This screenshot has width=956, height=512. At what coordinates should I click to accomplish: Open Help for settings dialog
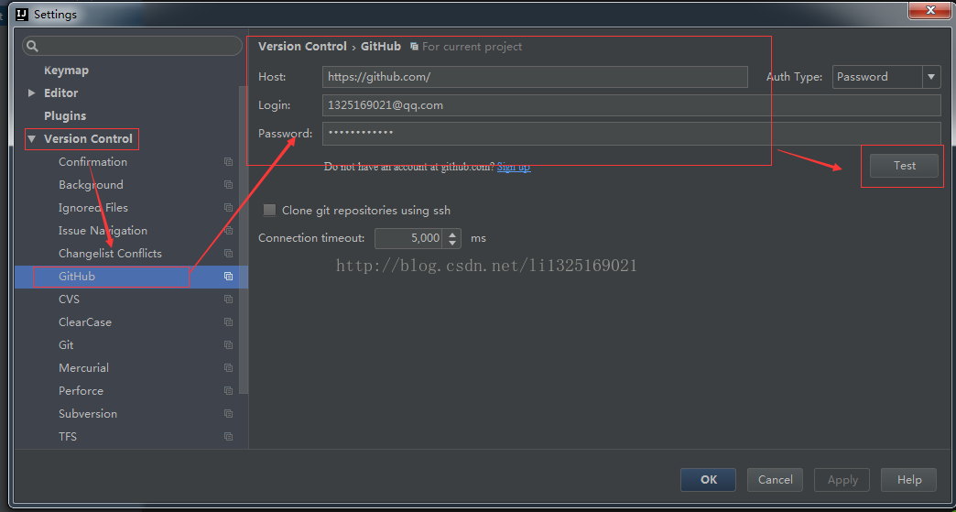pyautogui.click(x=909, y=480)
